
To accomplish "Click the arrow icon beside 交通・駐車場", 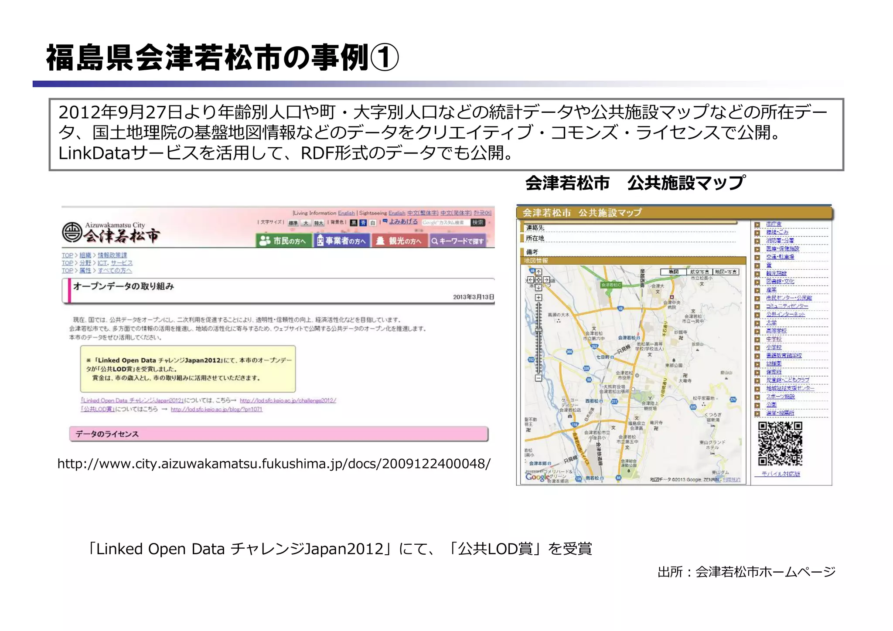I will click(x=757, y=257).
